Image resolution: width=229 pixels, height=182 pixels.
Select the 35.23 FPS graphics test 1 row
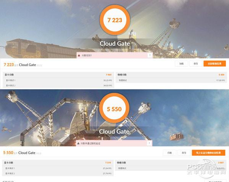(58, 80)
